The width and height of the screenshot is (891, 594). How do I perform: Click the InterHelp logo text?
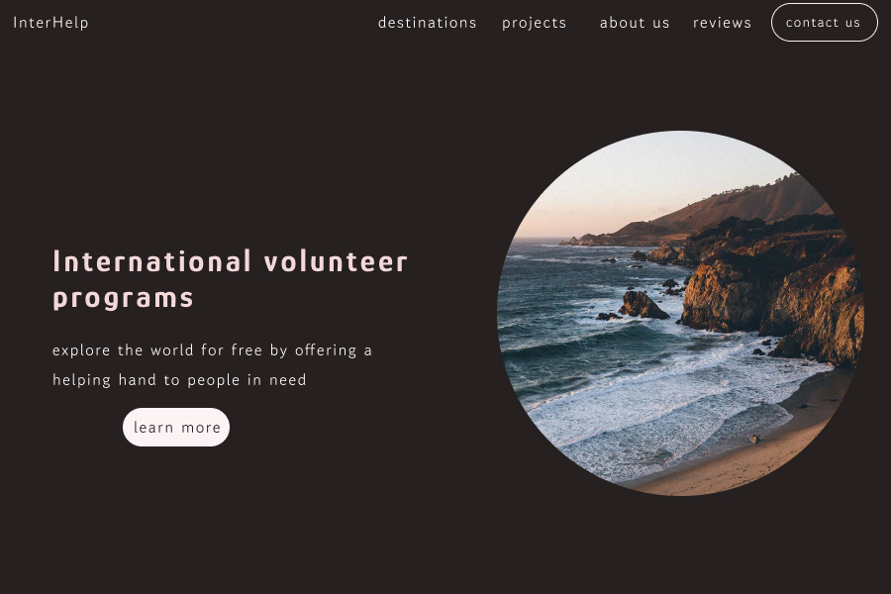point(50,23)
